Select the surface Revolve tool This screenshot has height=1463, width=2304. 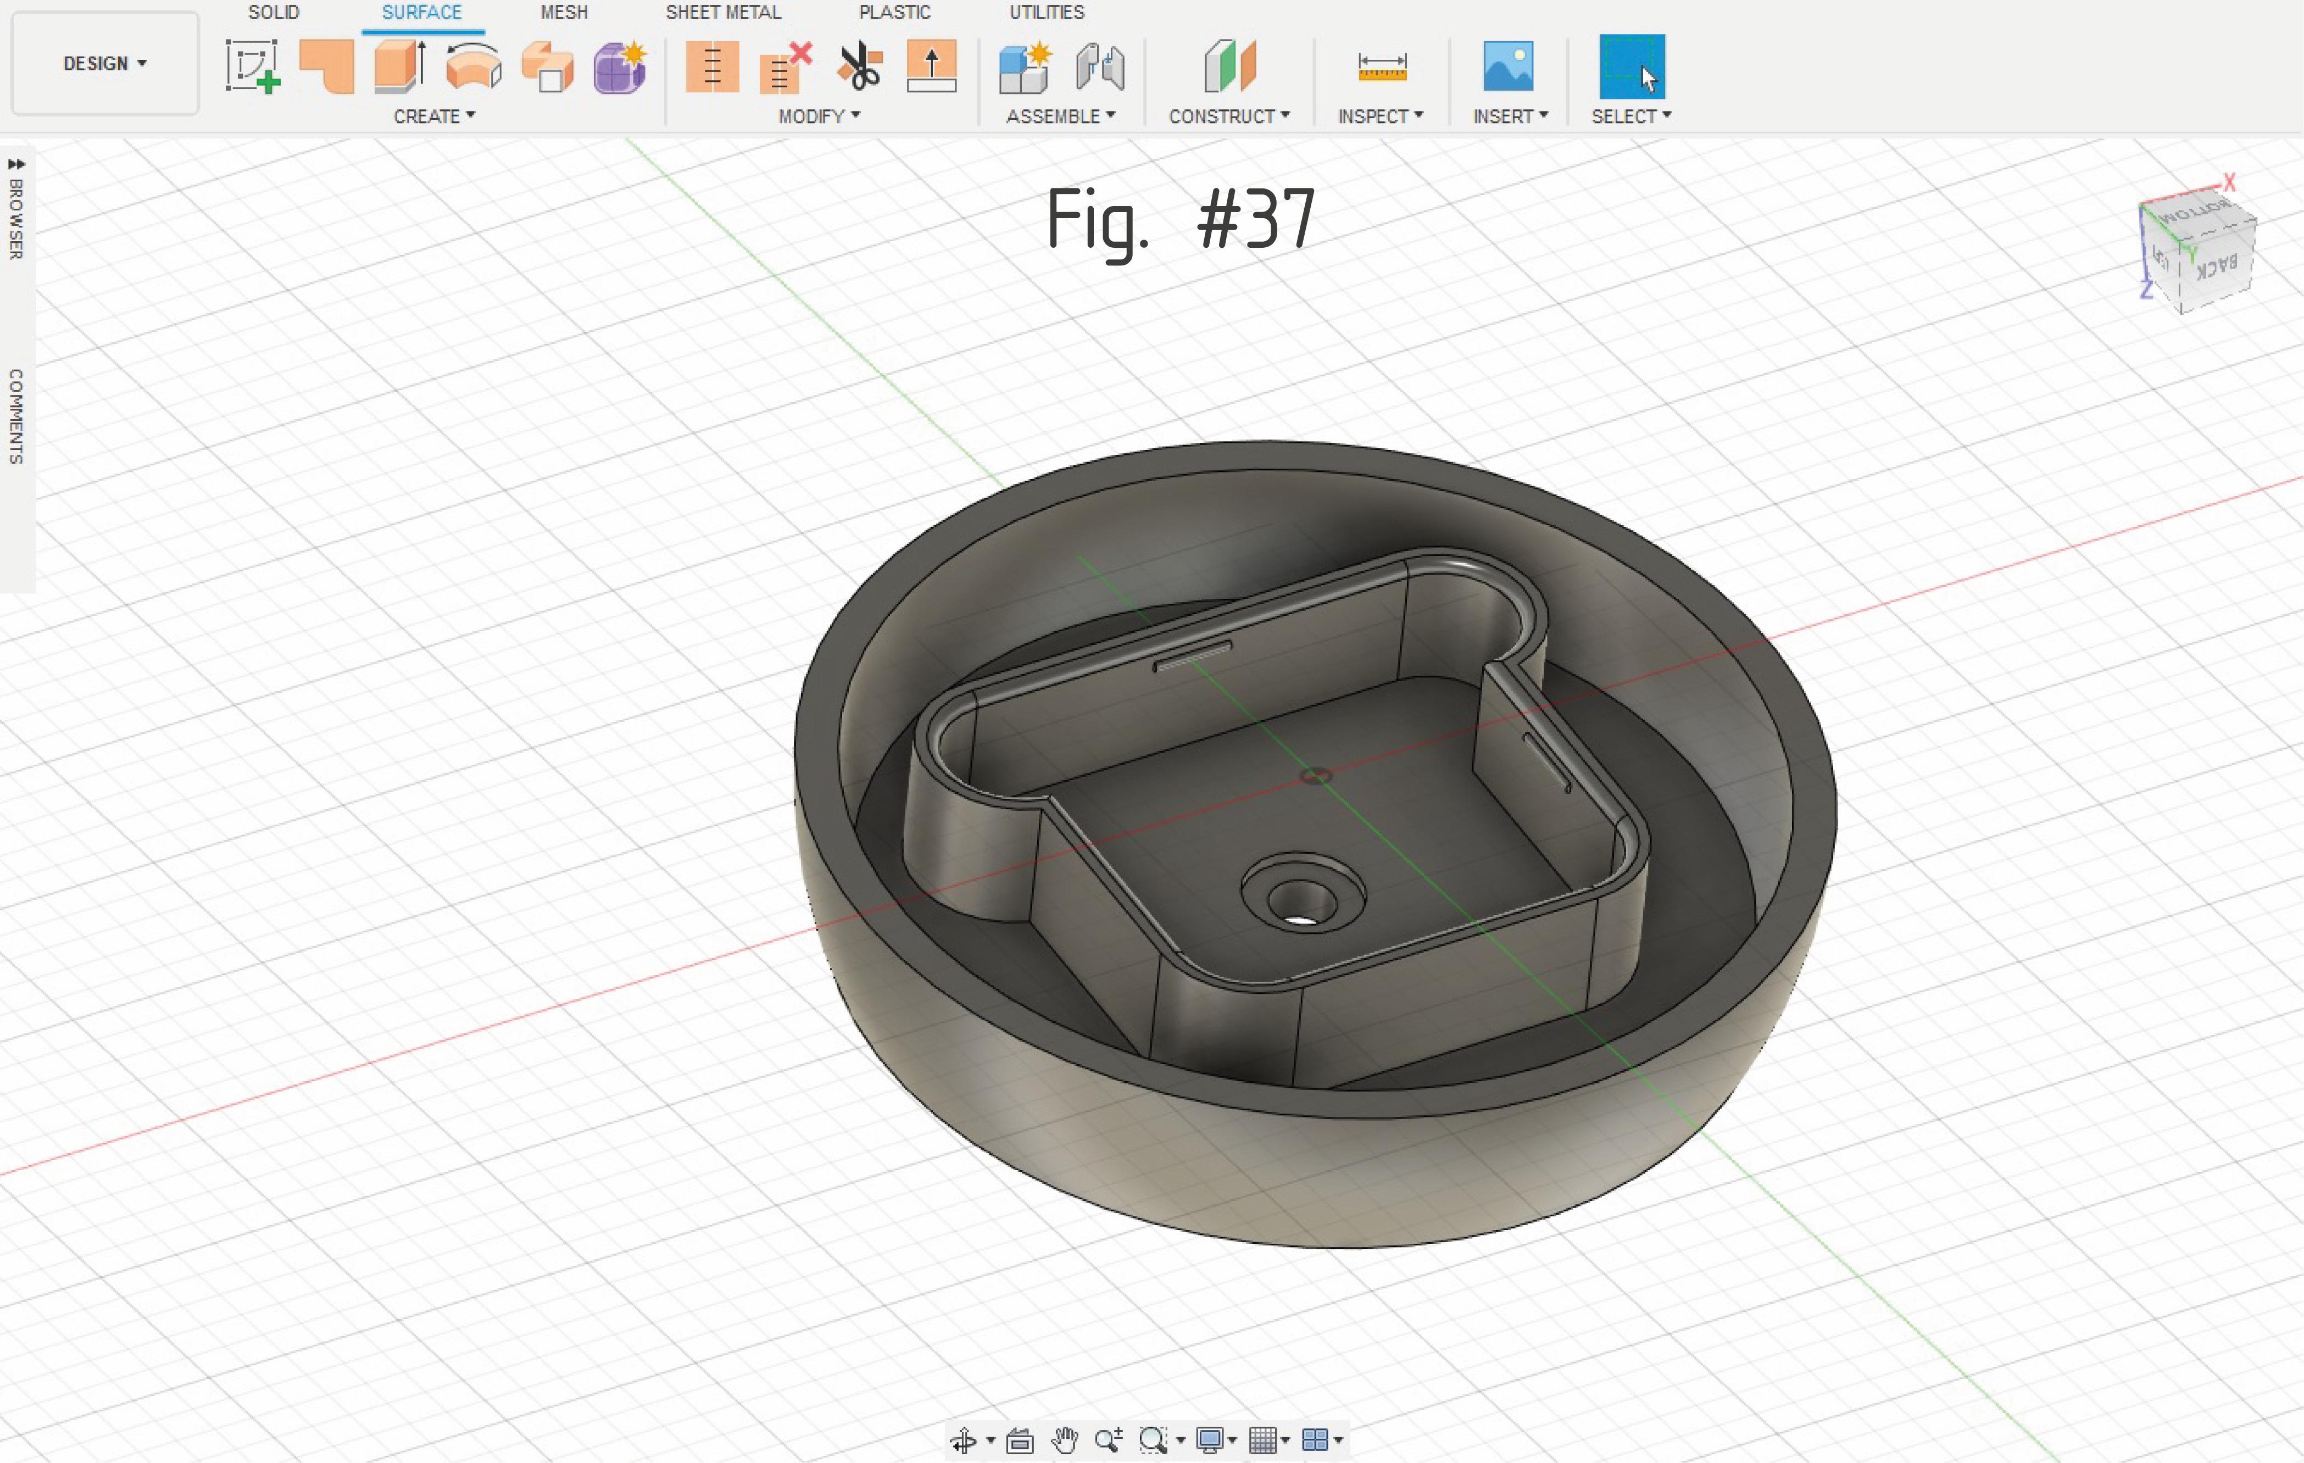474,66
